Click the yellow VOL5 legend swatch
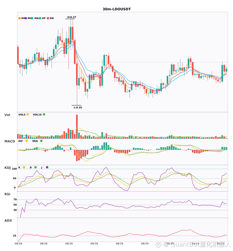Screen dimensions: 233x251 (28, 114)
